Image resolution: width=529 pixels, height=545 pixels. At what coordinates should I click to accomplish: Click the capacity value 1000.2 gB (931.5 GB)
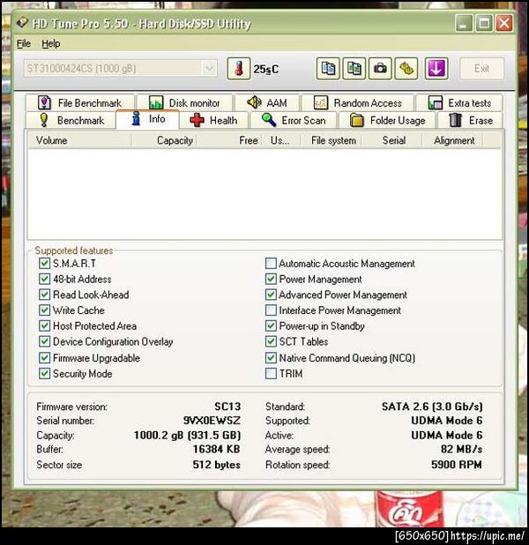tap(187, 435)
